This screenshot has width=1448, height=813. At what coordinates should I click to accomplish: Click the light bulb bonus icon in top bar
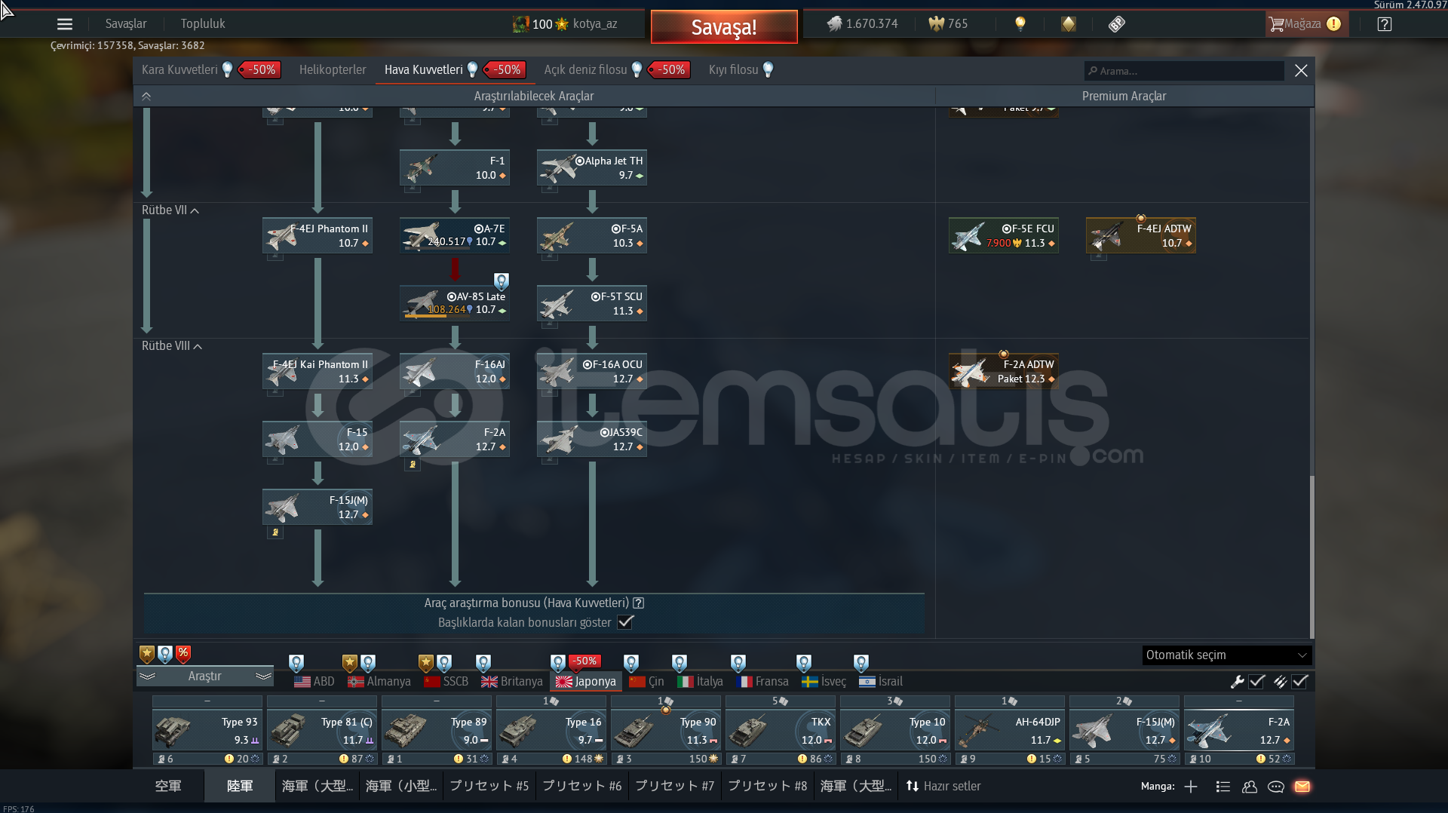pyautogui.click(x=1020, y=24)
